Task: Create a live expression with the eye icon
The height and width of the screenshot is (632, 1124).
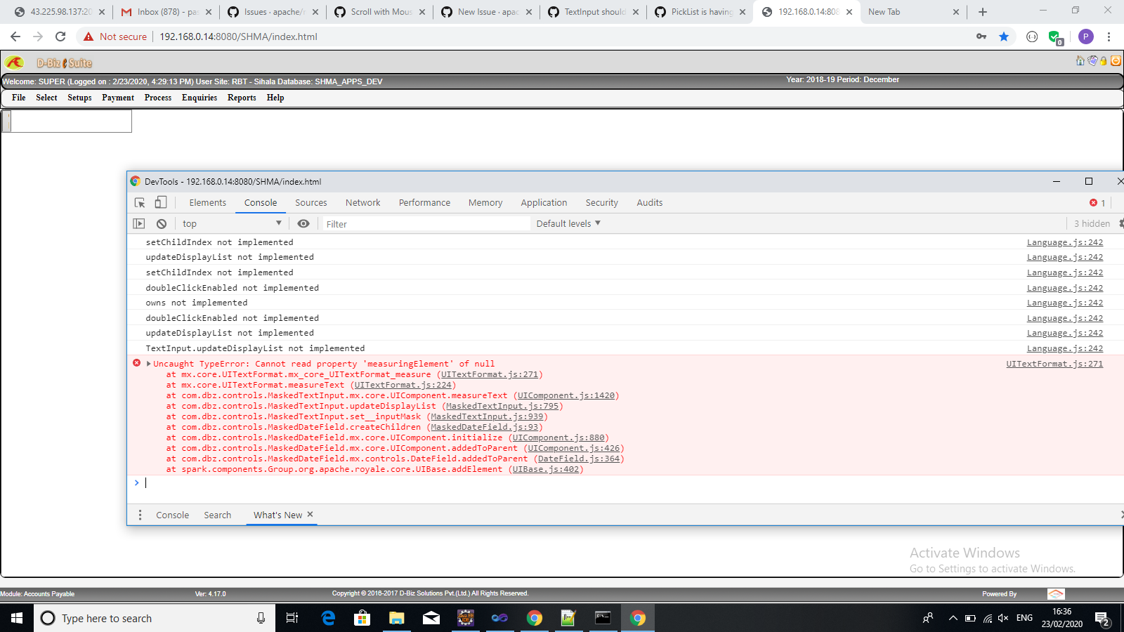Action: tap(303, 223)
